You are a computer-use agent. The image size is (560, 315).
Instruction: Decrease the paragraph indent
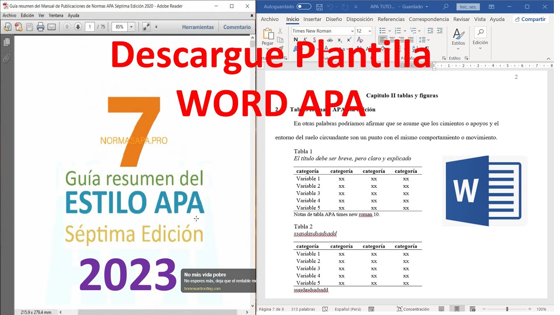[430, 31]
